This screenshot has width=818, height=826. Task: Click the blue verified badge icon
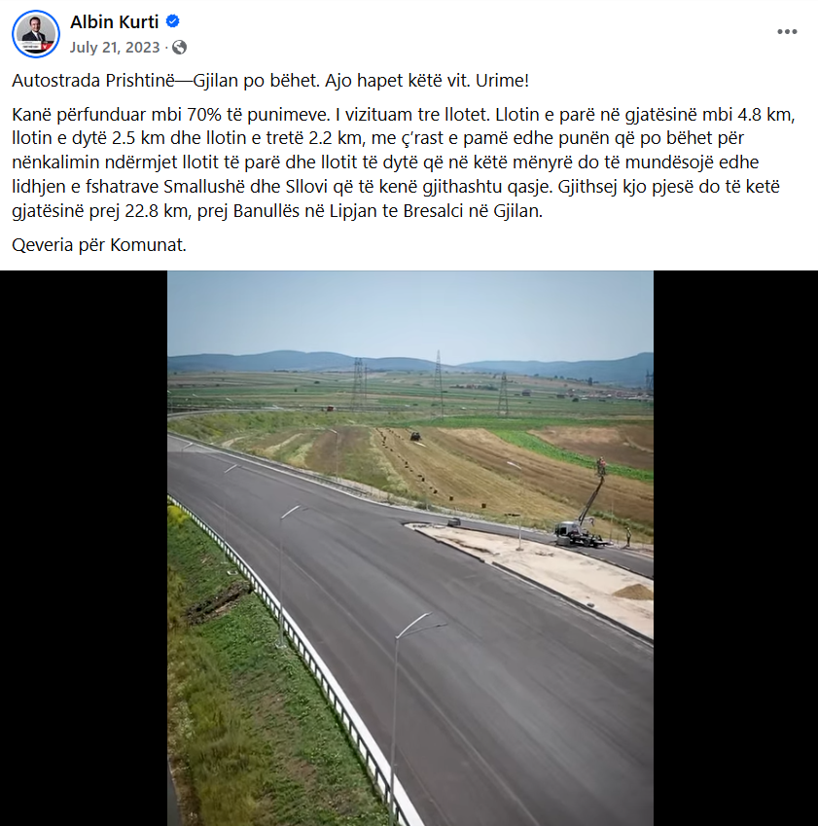[x=173, y=21]
